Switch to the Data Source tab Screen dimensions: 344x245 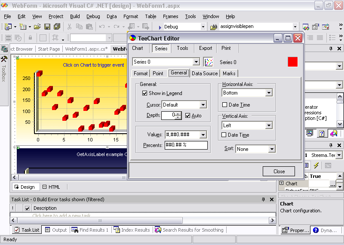(x=205, y=73)
